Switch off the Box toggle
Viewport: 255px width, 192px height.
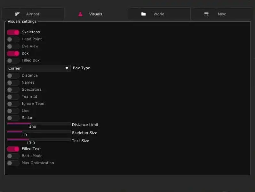click(13, 54)
